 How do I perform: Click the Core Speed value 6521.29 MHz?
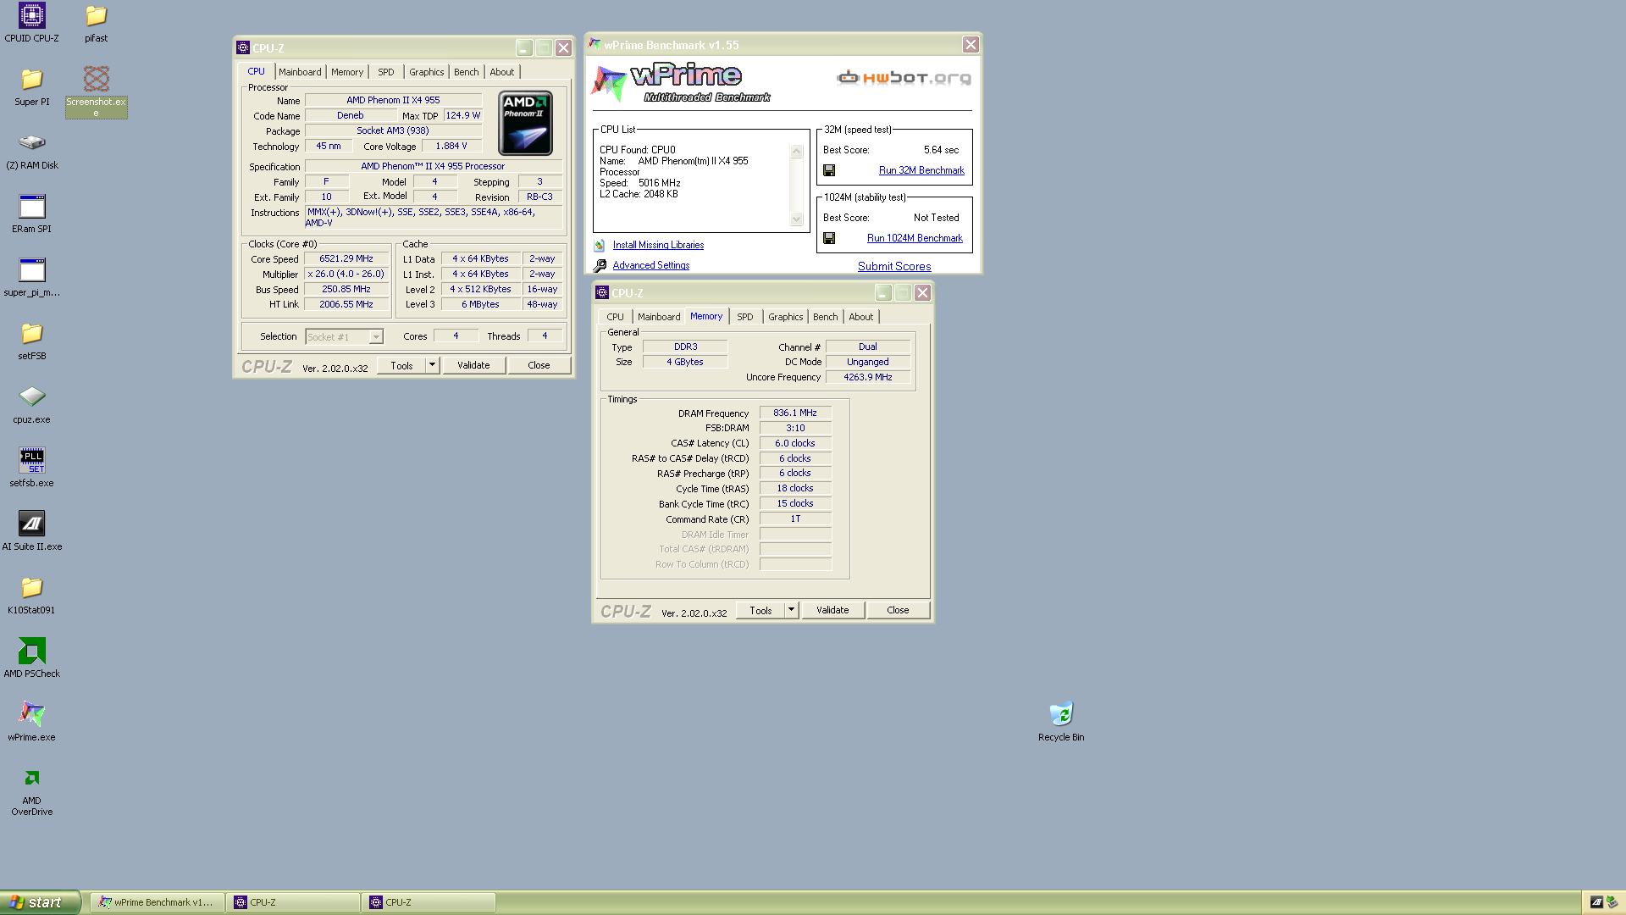pyautogui.click(x=346, y=258)
